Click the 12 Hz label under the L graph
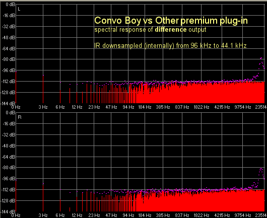267x218 pixels. pyautogui.click(x=77, y=107)
